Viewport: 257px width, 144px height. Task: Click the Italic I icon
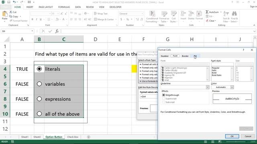click(37, 19)
